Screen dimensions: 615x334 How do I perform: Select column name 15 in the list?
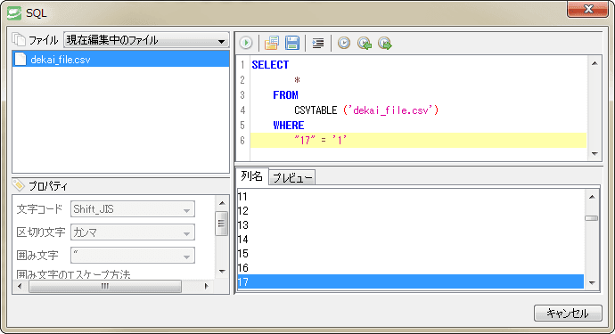411,254
